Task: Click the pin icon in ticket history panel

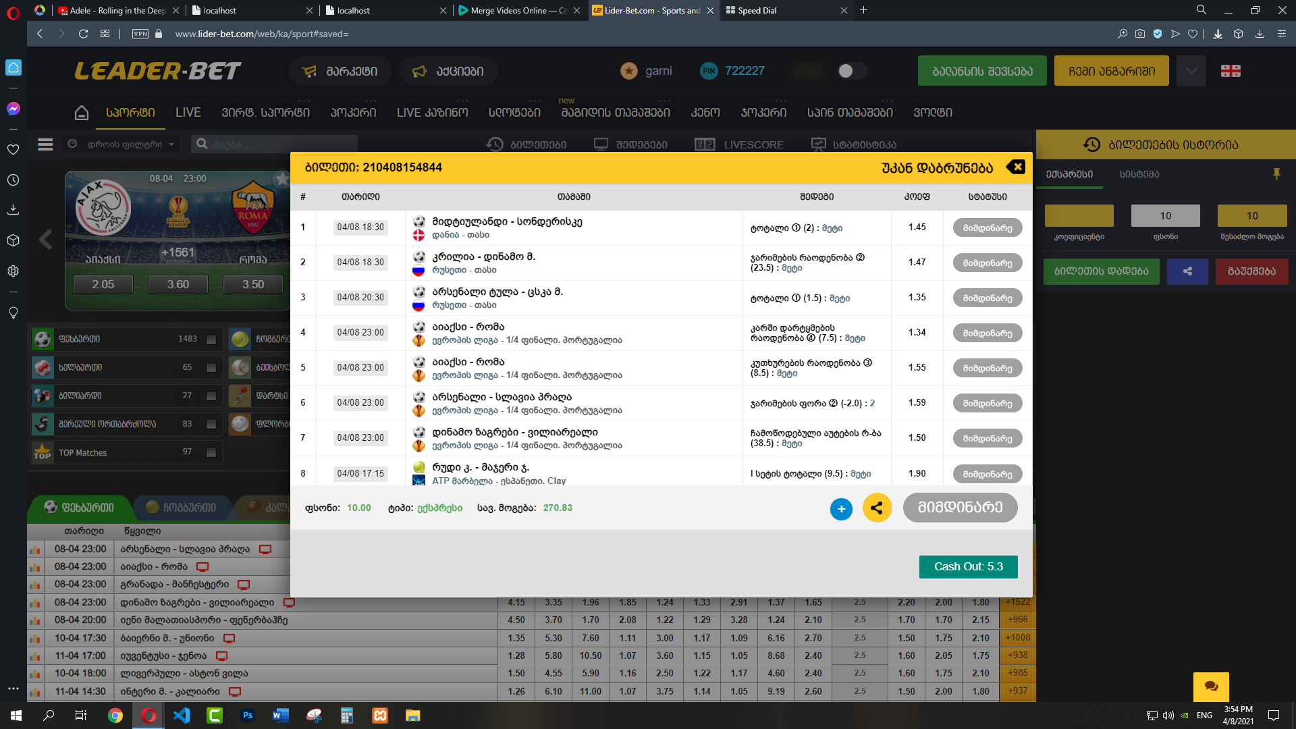Action: pos(1276,174)
